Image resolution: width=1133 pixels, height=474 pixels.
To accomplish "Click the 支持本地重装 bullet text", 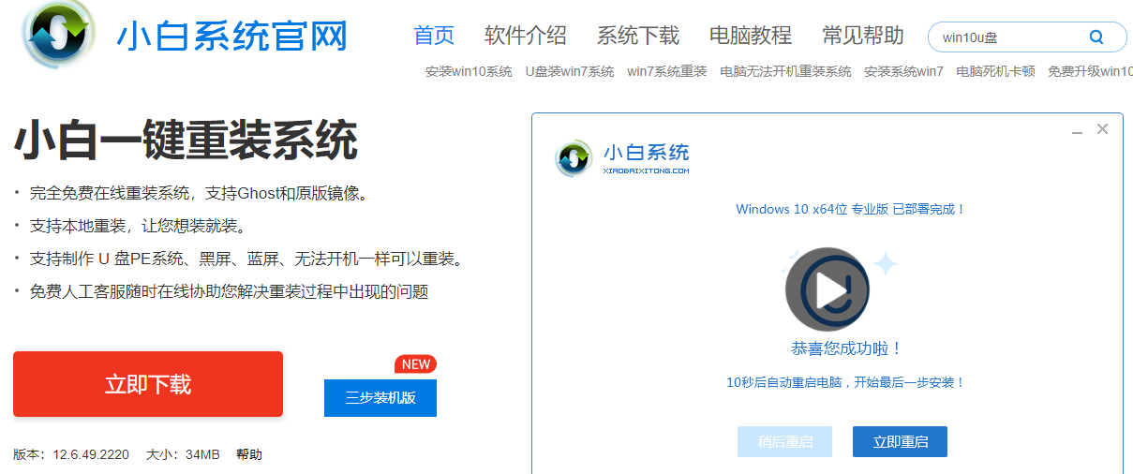I will coord(138,226).
